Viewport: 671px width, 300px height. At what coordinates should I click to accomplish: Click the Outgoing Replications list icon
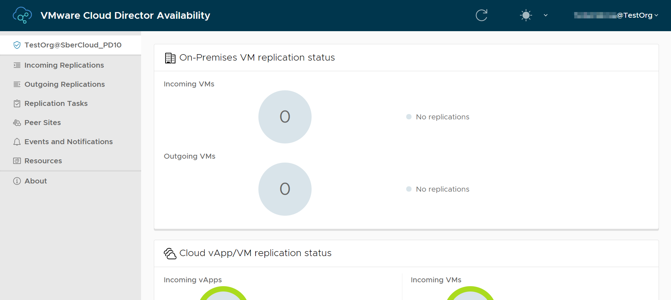[x=17, y=84]
